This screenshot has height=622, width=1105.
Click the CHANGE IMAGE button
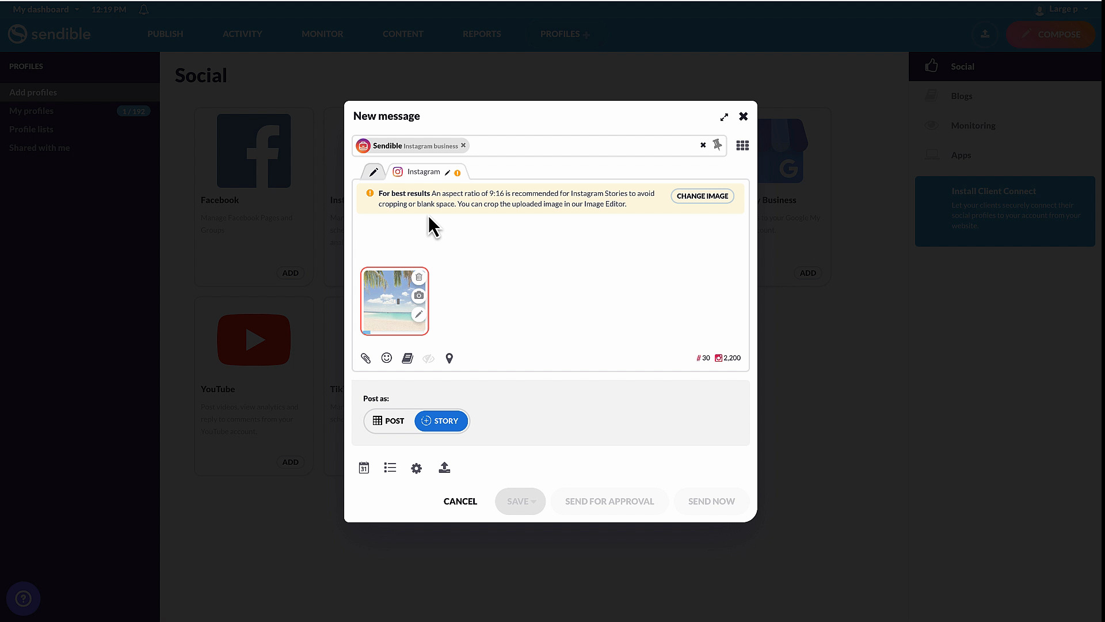coord(702,196)
